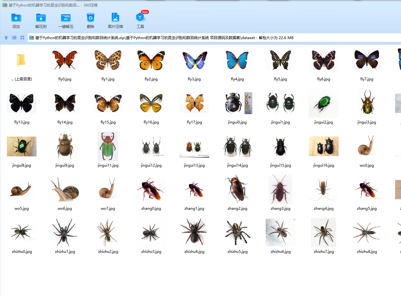Screen dimensions: 401x296
Task: Select the jingui3.jpg thumbnail
Action: point(367,103)
